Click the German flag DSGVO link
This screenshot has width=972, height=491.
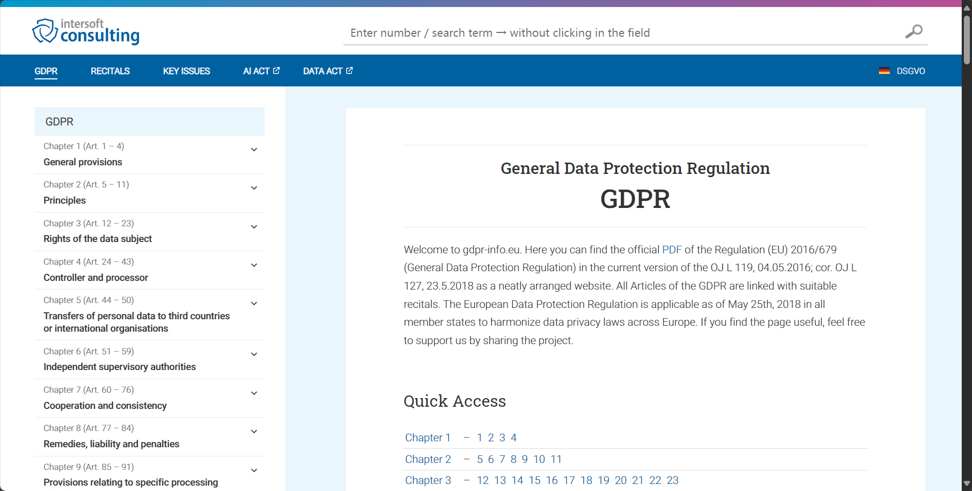tap(902, 71)
